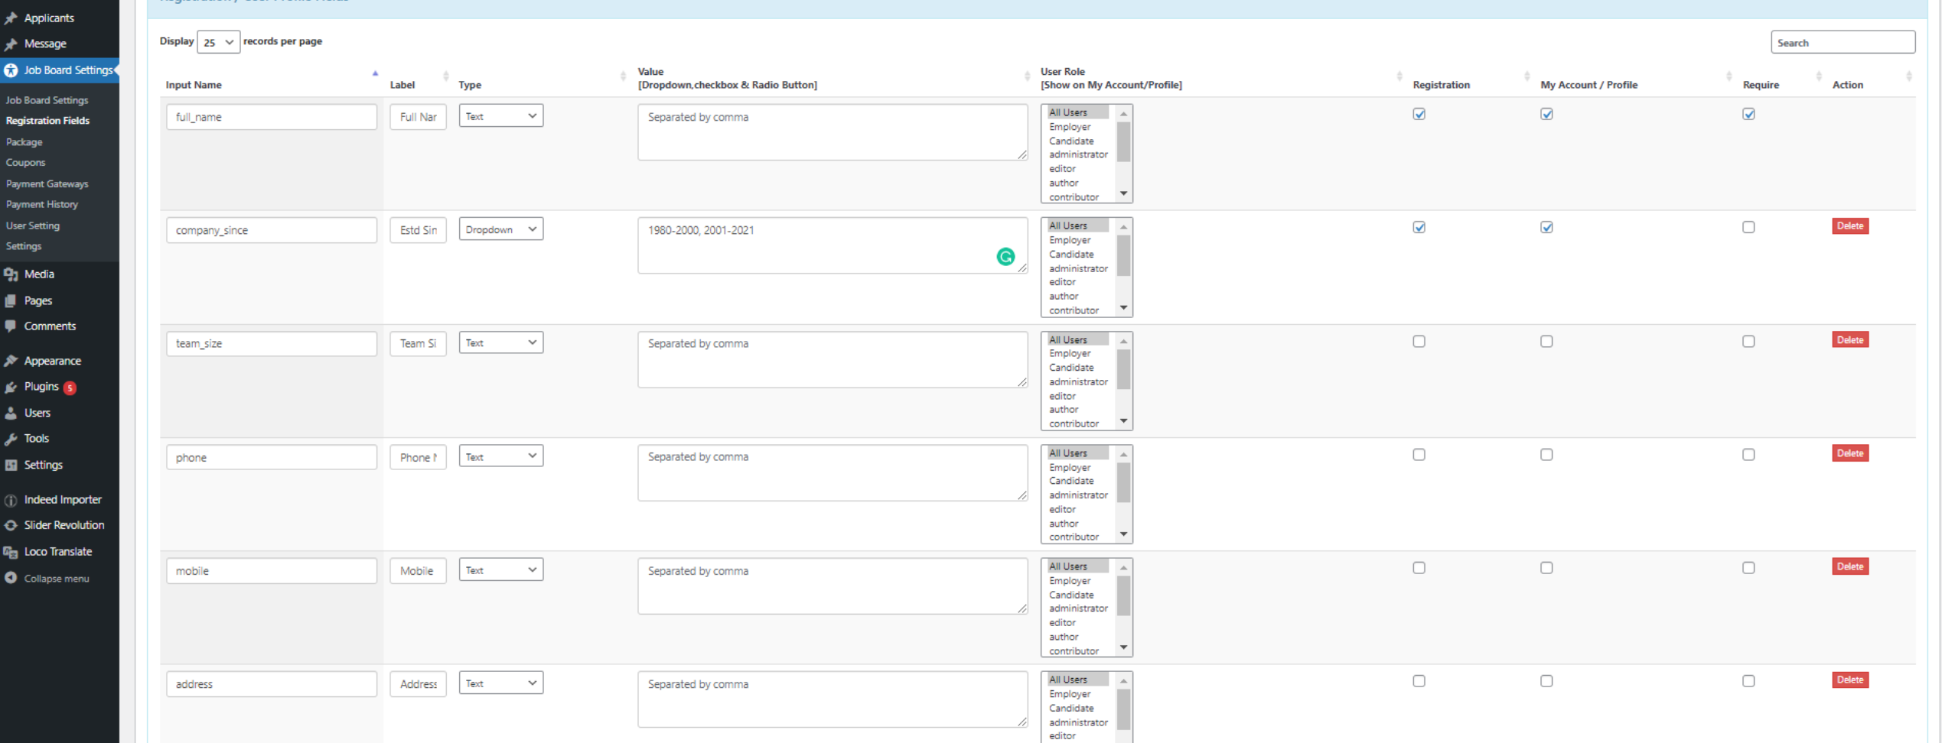This screenshot has height=743, width=1942.
Task: Open User Setting submenu item
Action: [x=33, y=226]
